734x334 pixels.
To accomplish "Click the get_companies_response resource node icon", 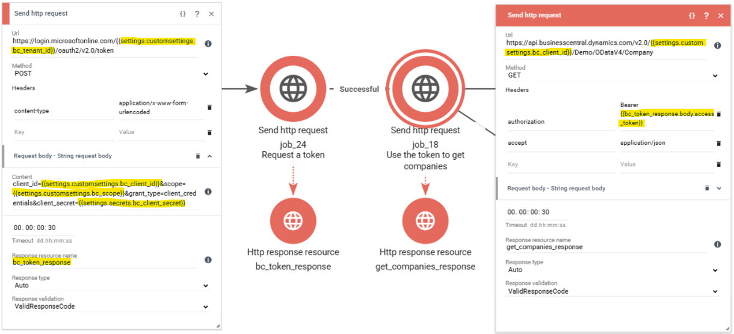I will pyautogui.click(x=425, y=218).
